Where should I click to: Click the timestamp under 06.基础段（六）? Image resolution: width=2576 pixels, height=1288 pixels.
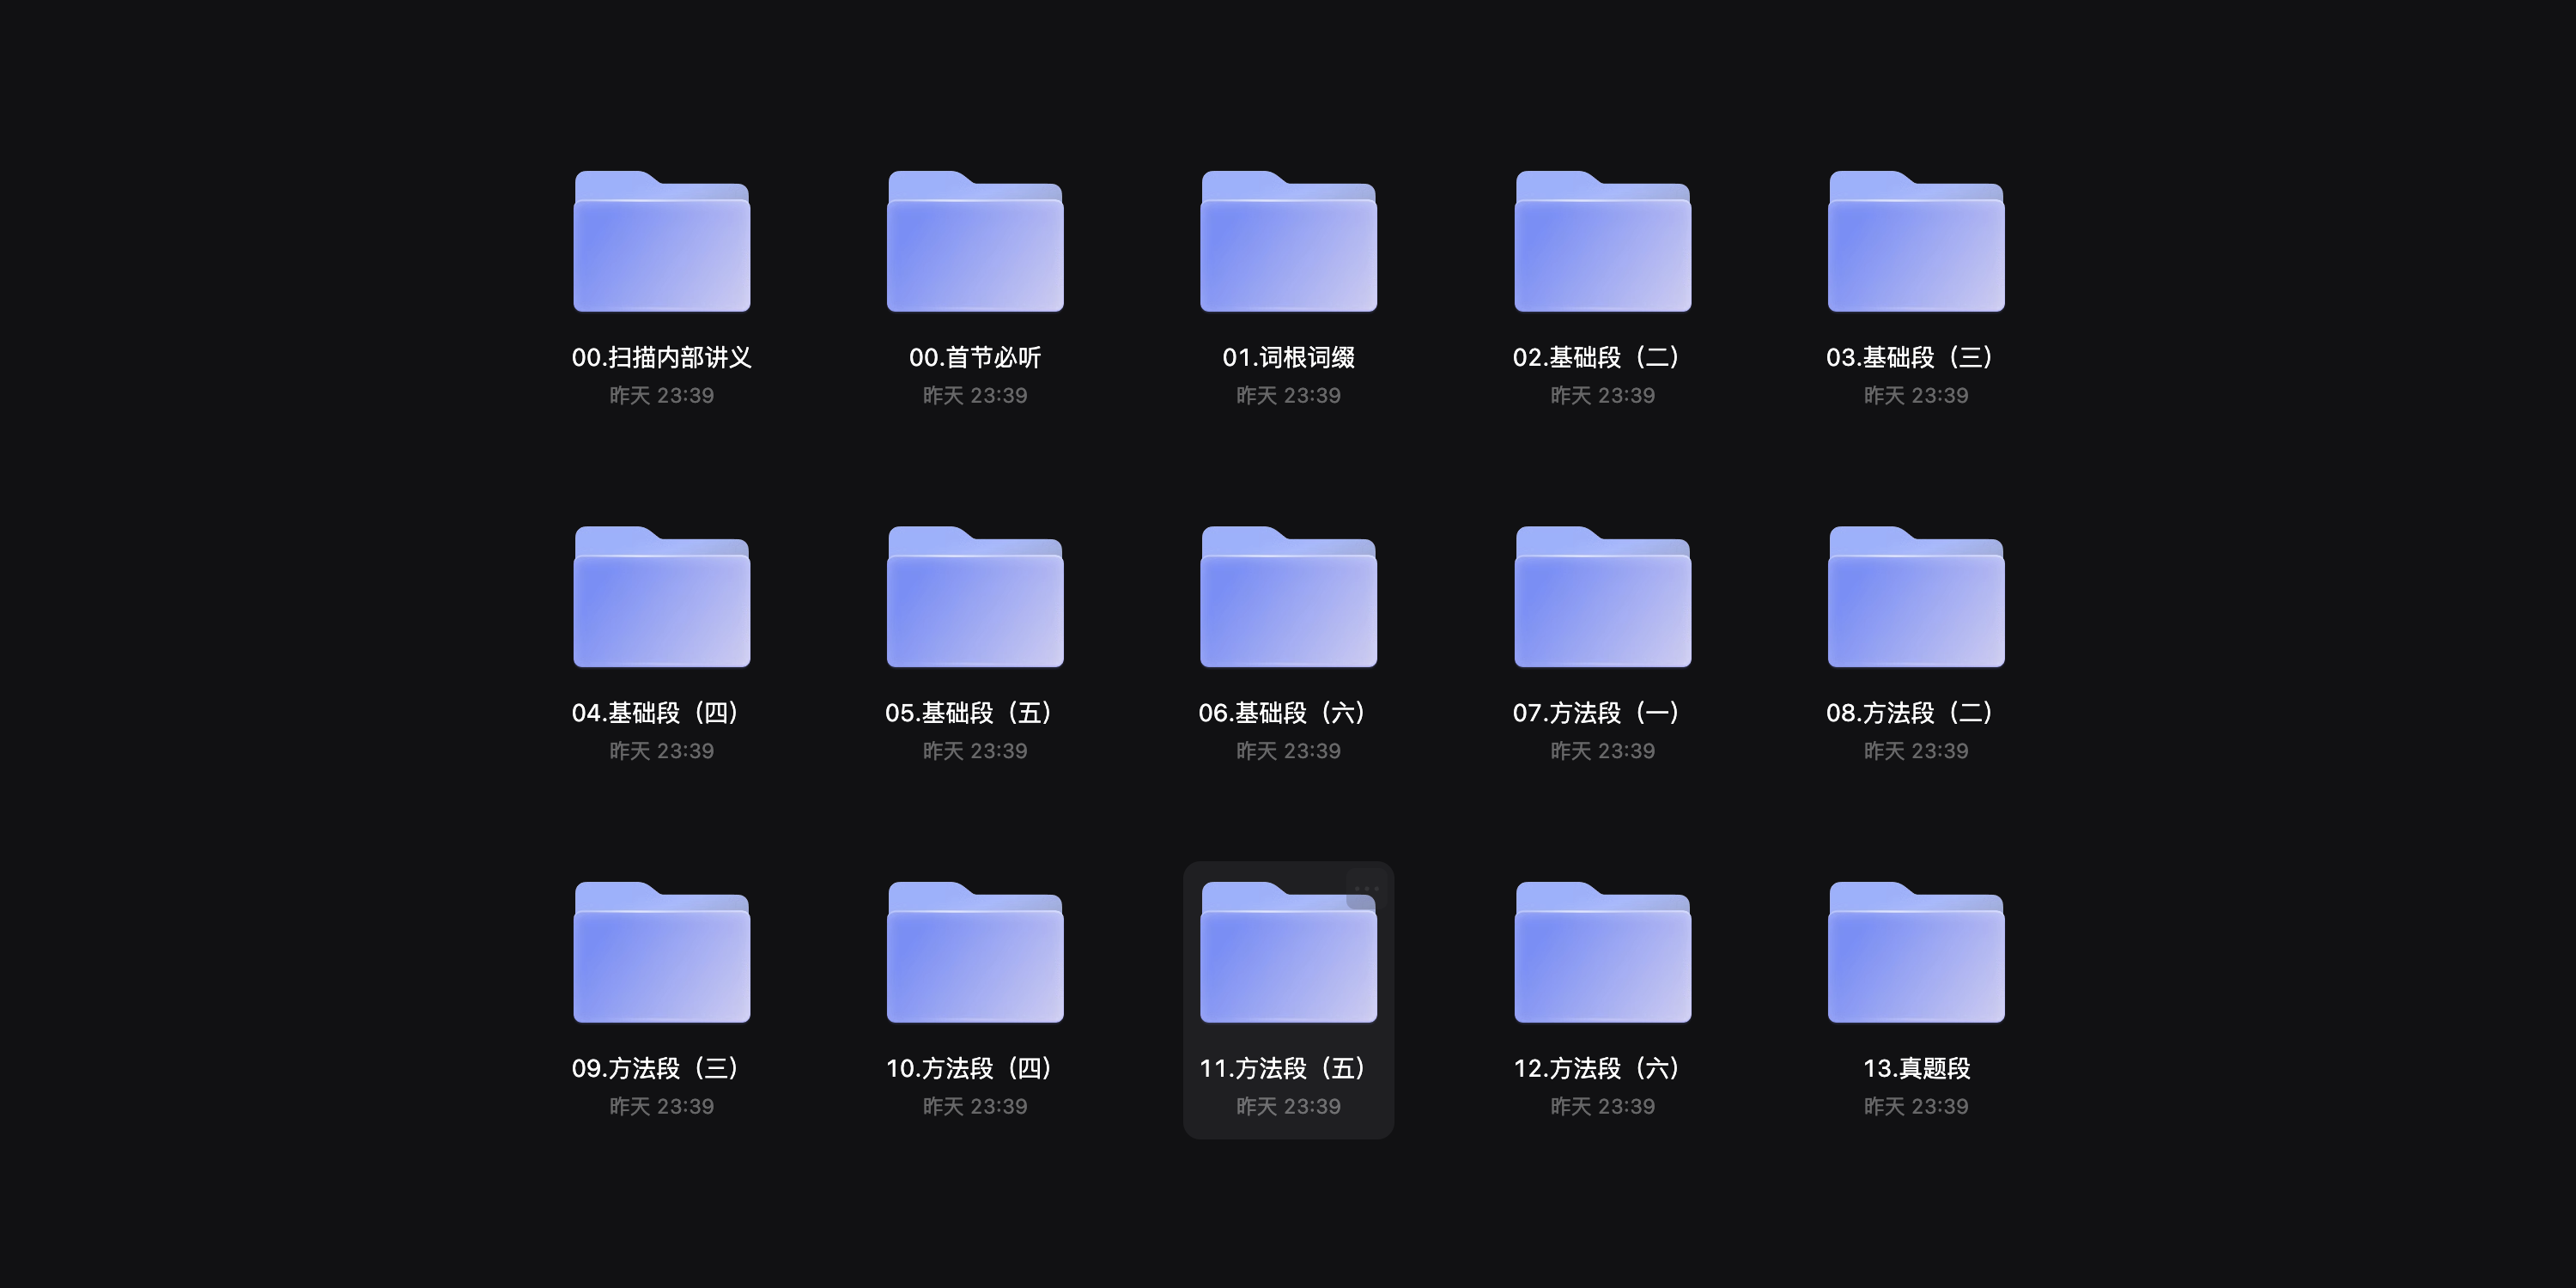coord(1288,751)
